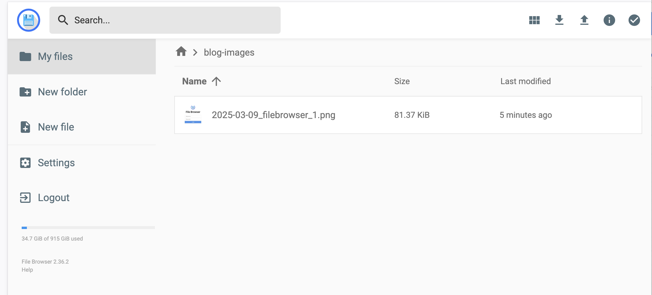Image resolution: width=652 pixels, height=295 pixels.
Task: Click the download arrow icon in the header
Action: click(559, 20)
